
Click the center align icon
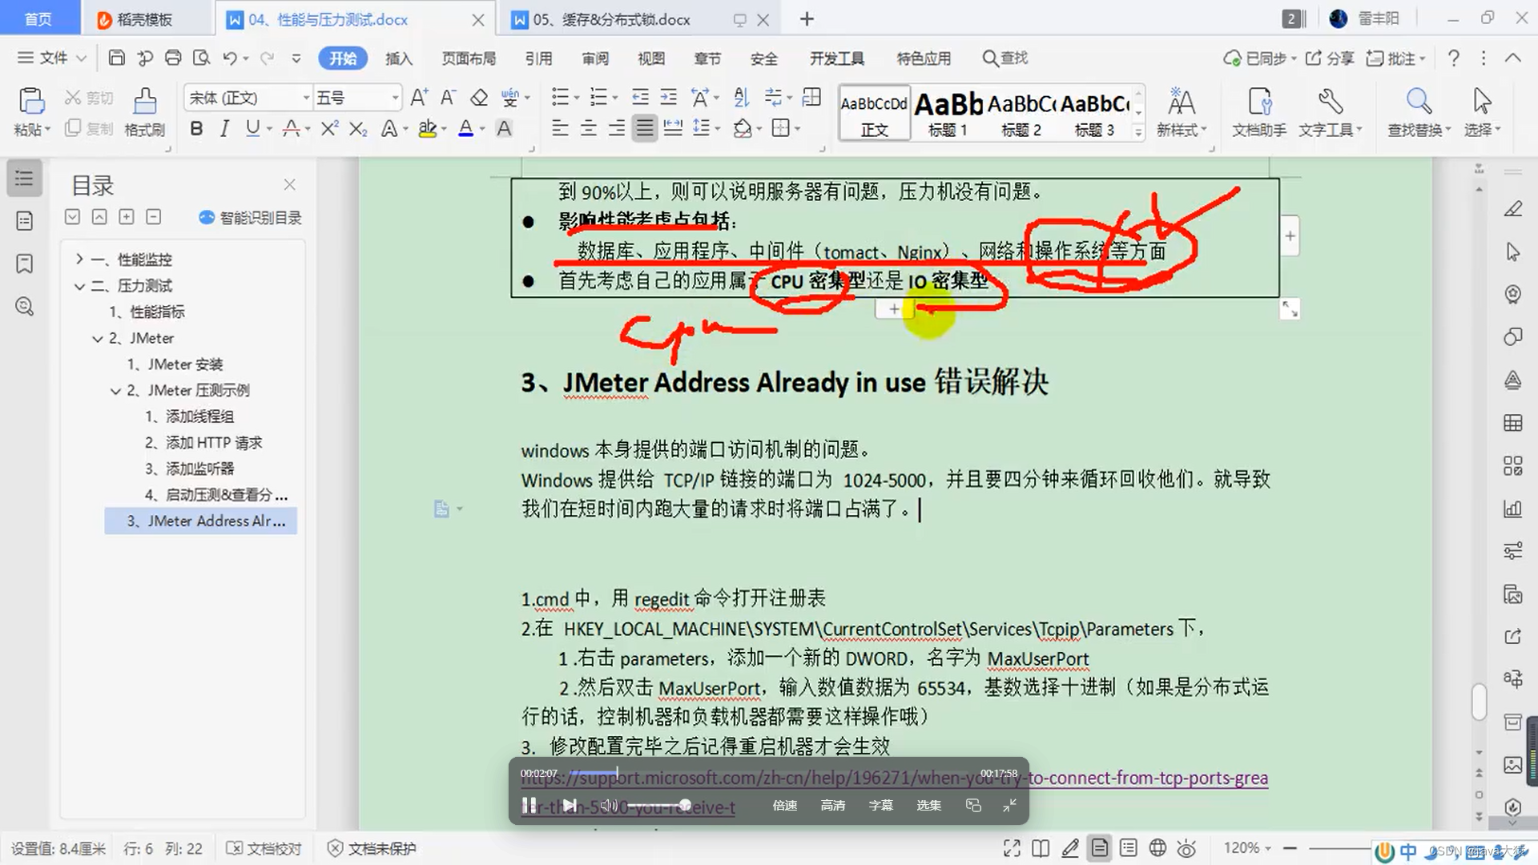(x=589, y=128)
